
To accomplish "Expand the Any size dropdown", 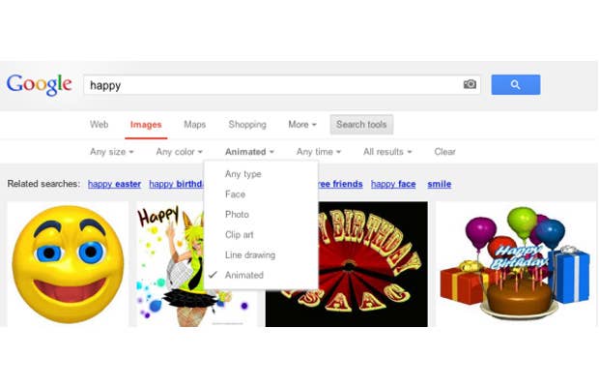I will click(111, 152).
